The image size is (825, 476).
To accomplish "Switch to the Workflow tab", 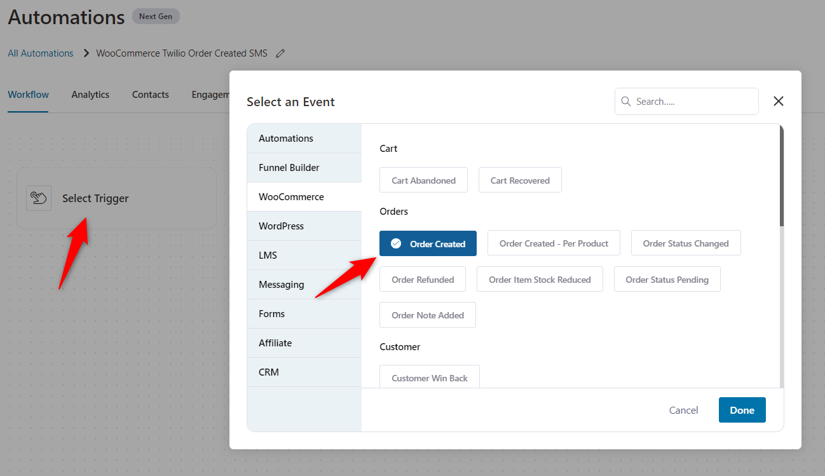I will 28,95.
